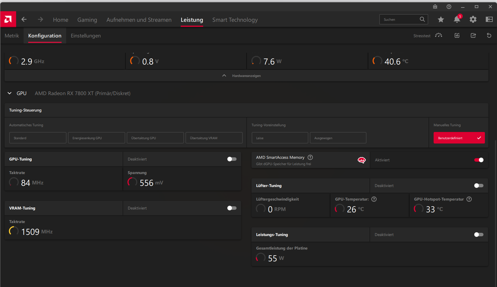Go forward with the right arrow
Screen dimensions: 497x287
[40, 19]
